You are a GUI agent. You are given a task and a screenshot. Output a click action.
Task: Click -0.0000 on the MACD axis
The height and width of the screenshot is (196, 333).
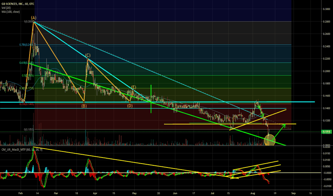tap(327, 173)
